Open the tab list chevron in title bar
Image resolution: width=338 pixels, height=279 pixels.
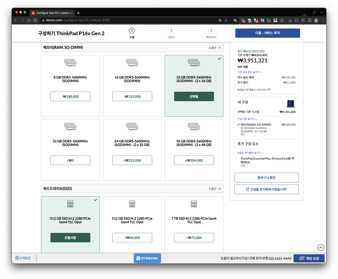click(322, 13)
